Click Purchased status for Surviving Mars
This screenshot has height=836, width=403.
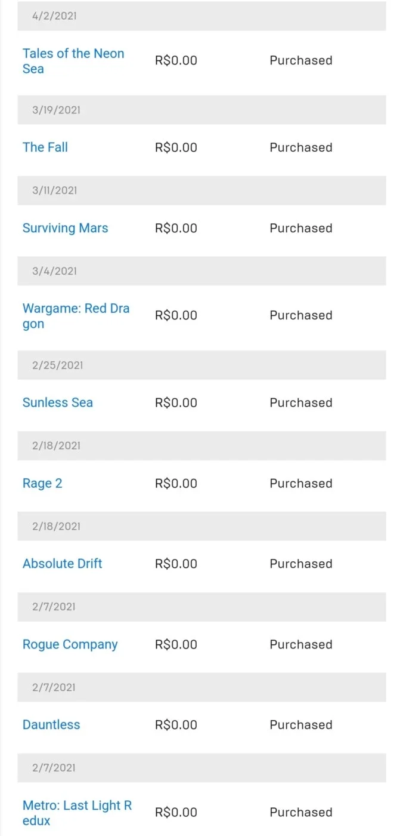point(301,228)
